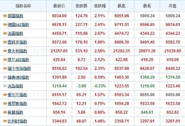Click the gray arrow icon beside 瑞典OMX指数
The image size is (185, 126).
[5, 77]
